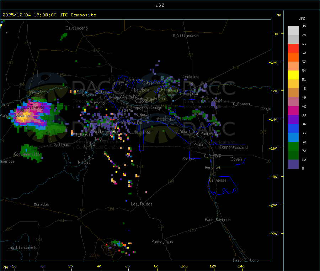Click the 'CompartEscard' label
The height and width of the screenshot is (271, 320).
tap(234, 147)
